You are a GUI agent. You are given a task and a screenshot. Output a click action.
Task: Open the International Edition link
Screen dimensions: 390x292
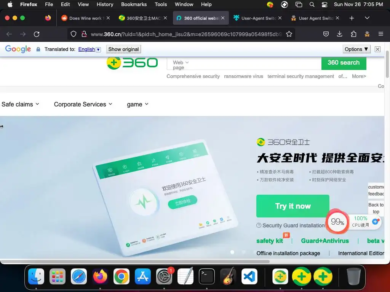pyautogui.click(x=361, y=253)
